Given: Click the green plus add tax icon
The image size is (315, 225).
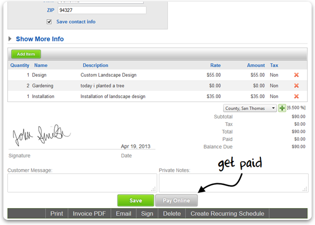Looking at the screenshot, I should (x=282, y=108).
